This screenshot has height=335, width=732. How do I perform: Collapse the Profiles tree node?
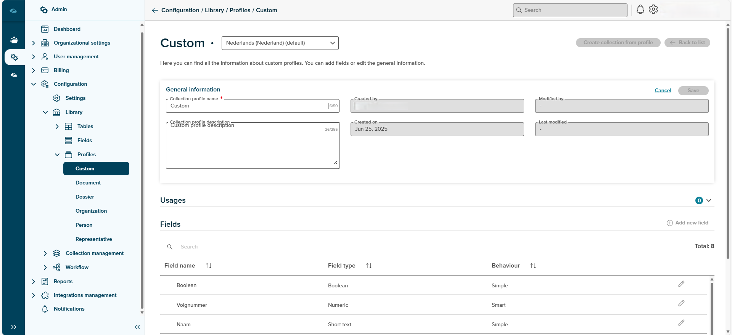tap(57, 155)
